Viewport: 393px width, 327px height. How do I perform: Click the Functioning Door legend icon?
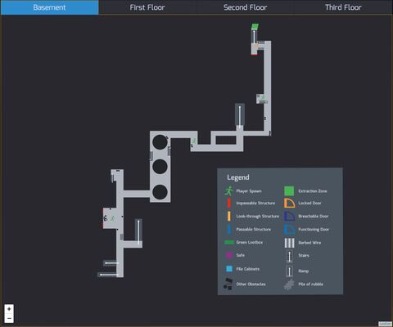(289, 229)
